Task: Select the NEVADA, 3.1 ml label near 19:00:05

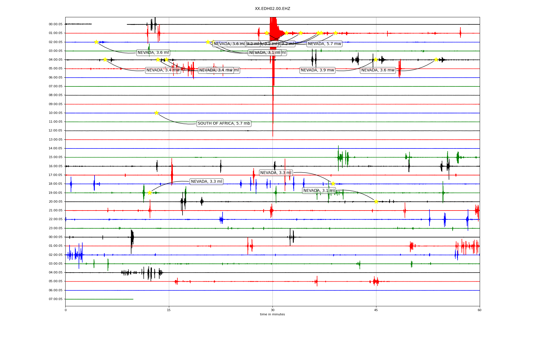Action: click(x=319, y=190)
